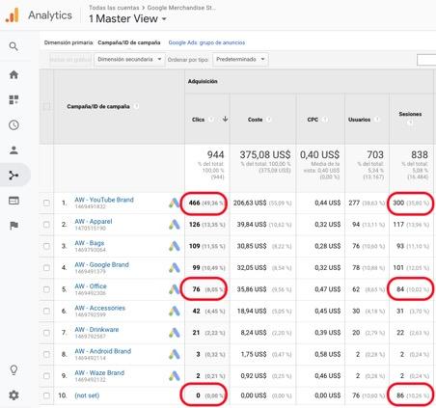436x408 pixels.
Task: Open the 1 Master View dropdown
Action: 127,18
